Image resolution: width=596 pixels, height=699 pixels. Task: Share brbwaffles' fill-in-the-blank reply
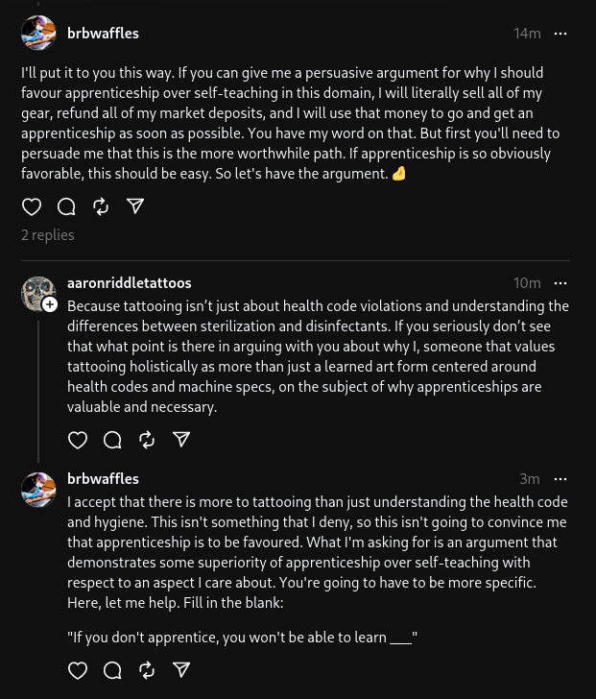click(181, 670)
